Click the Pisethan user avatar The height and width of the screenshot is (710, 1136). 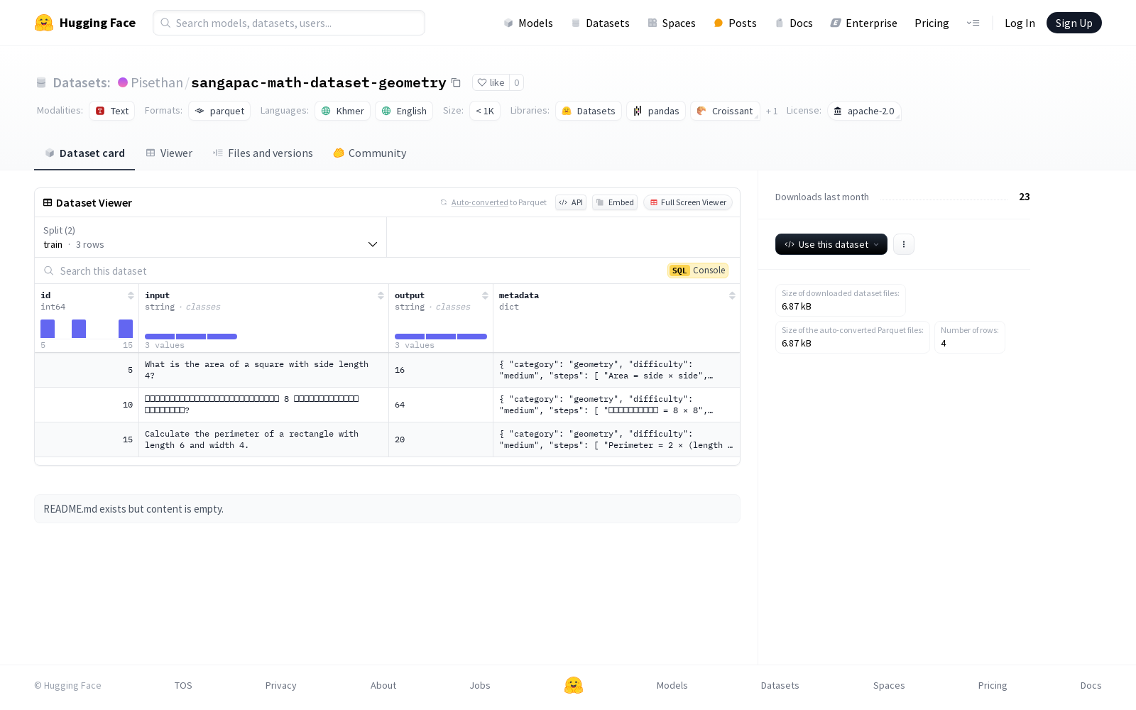[123, 82]
